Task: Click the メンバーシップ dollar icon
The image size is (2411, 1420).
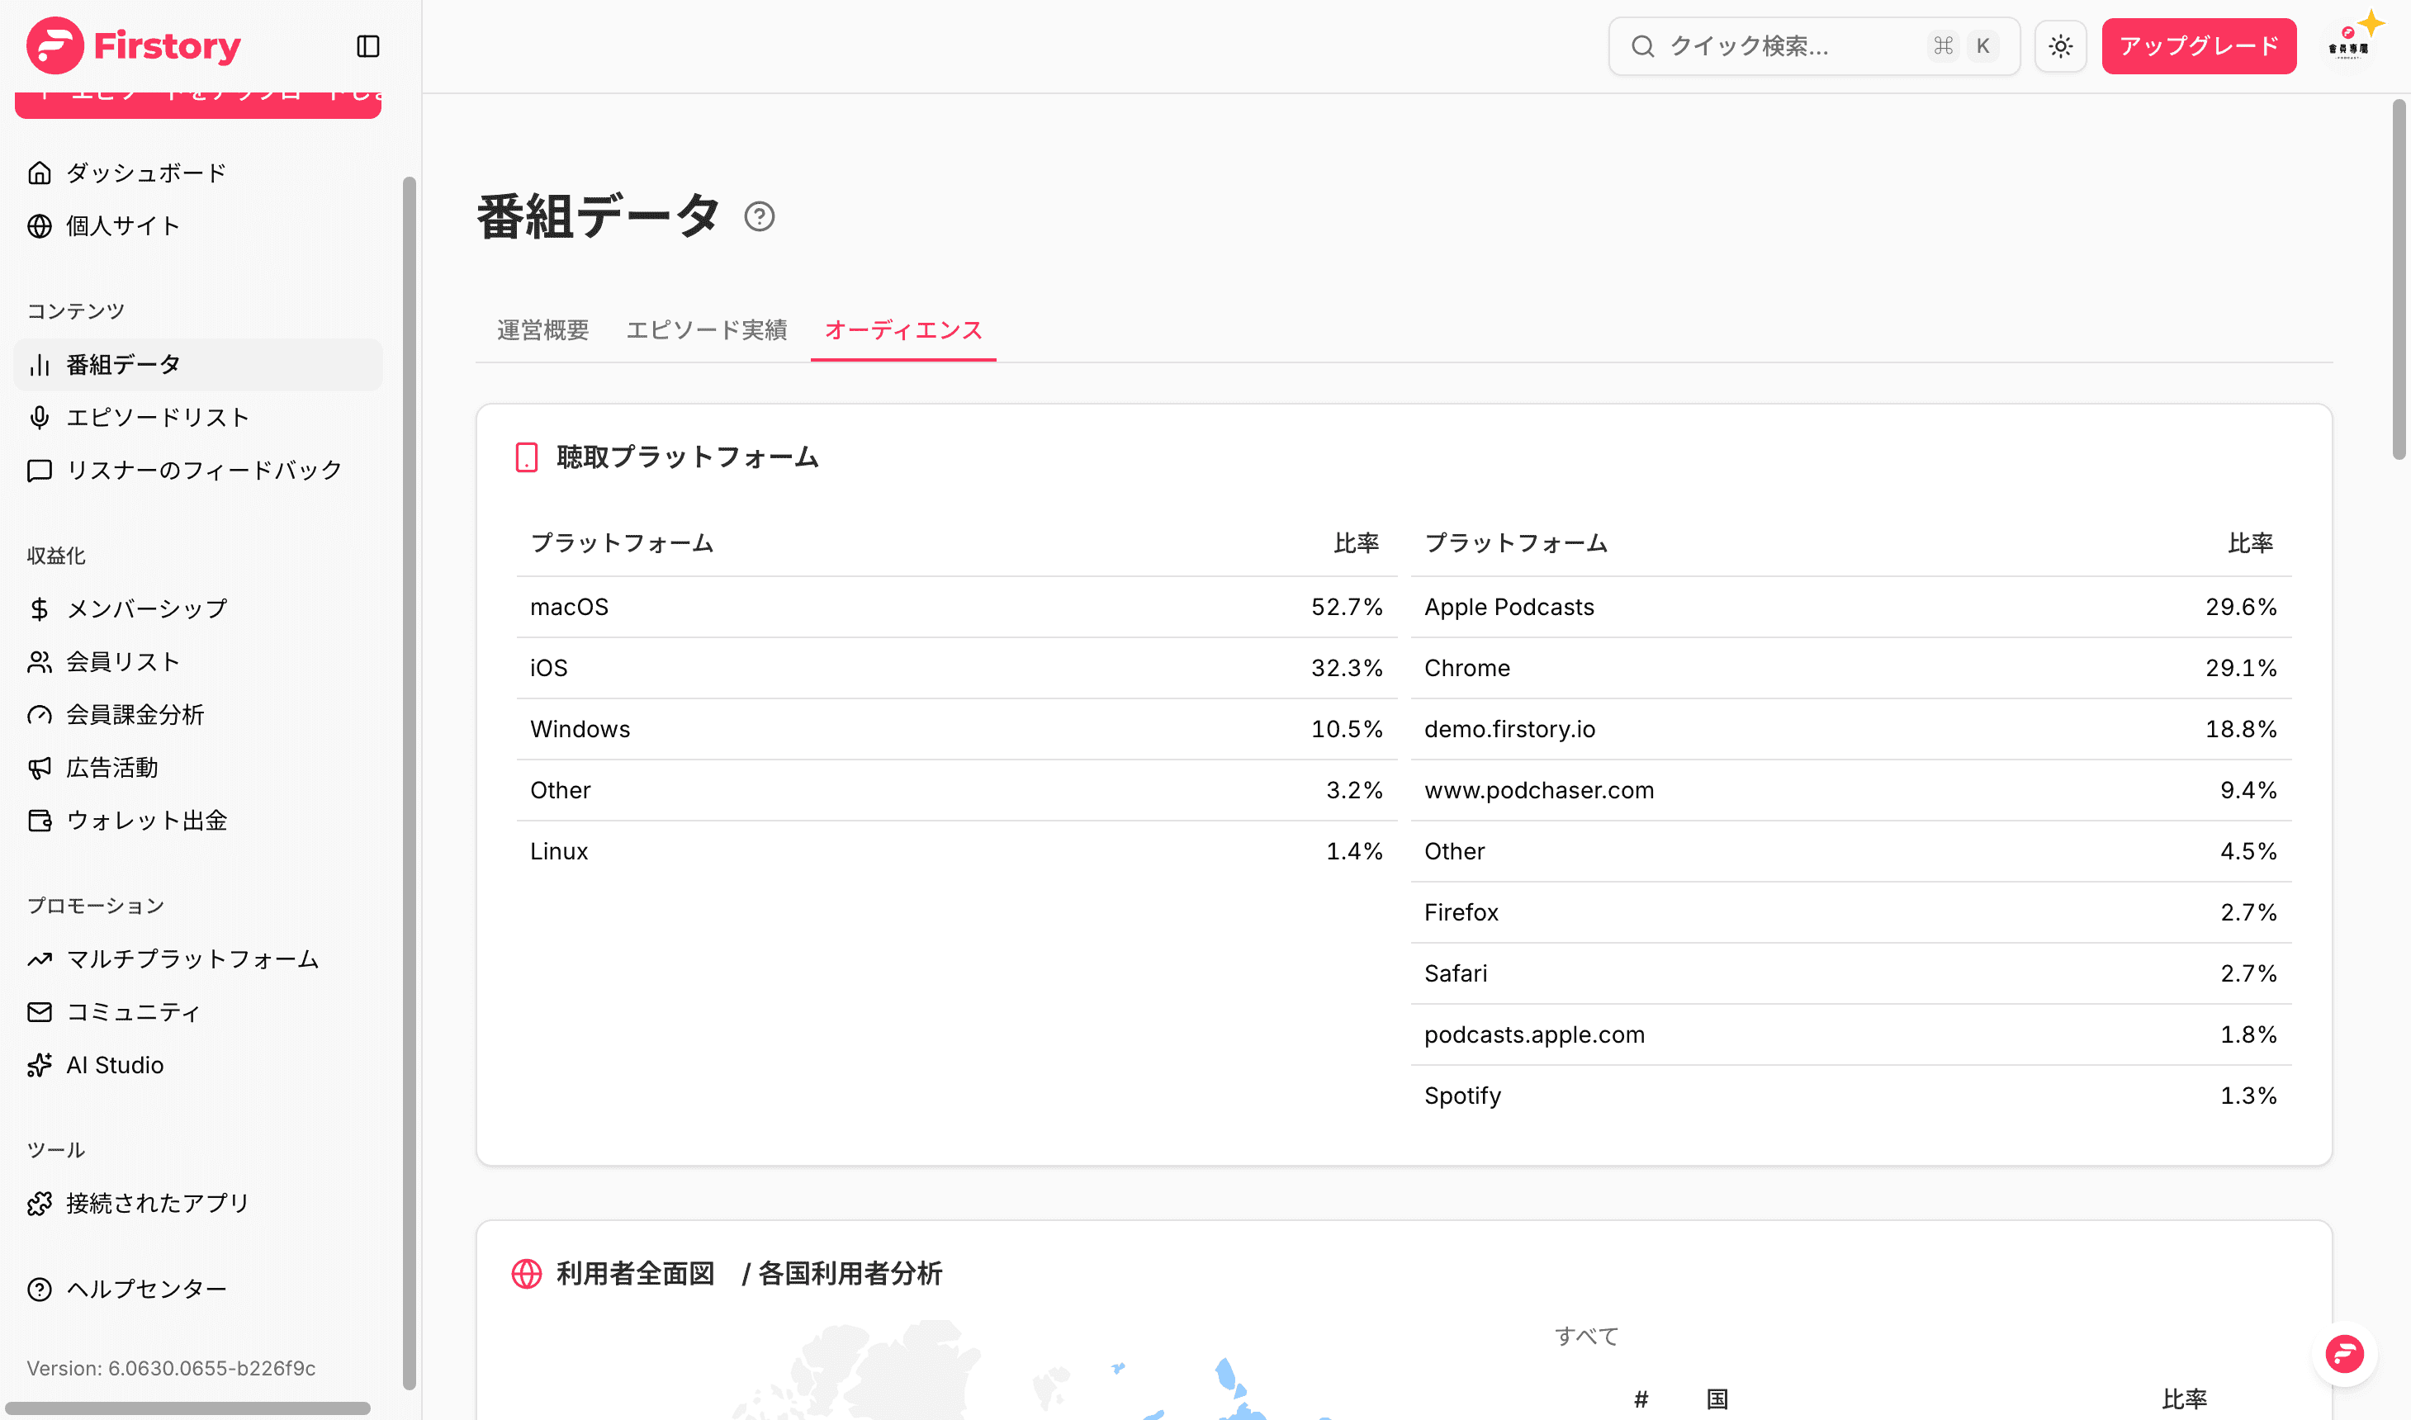Action: 40,608
